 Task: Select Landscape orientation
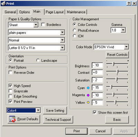click(x=38, y=60)
